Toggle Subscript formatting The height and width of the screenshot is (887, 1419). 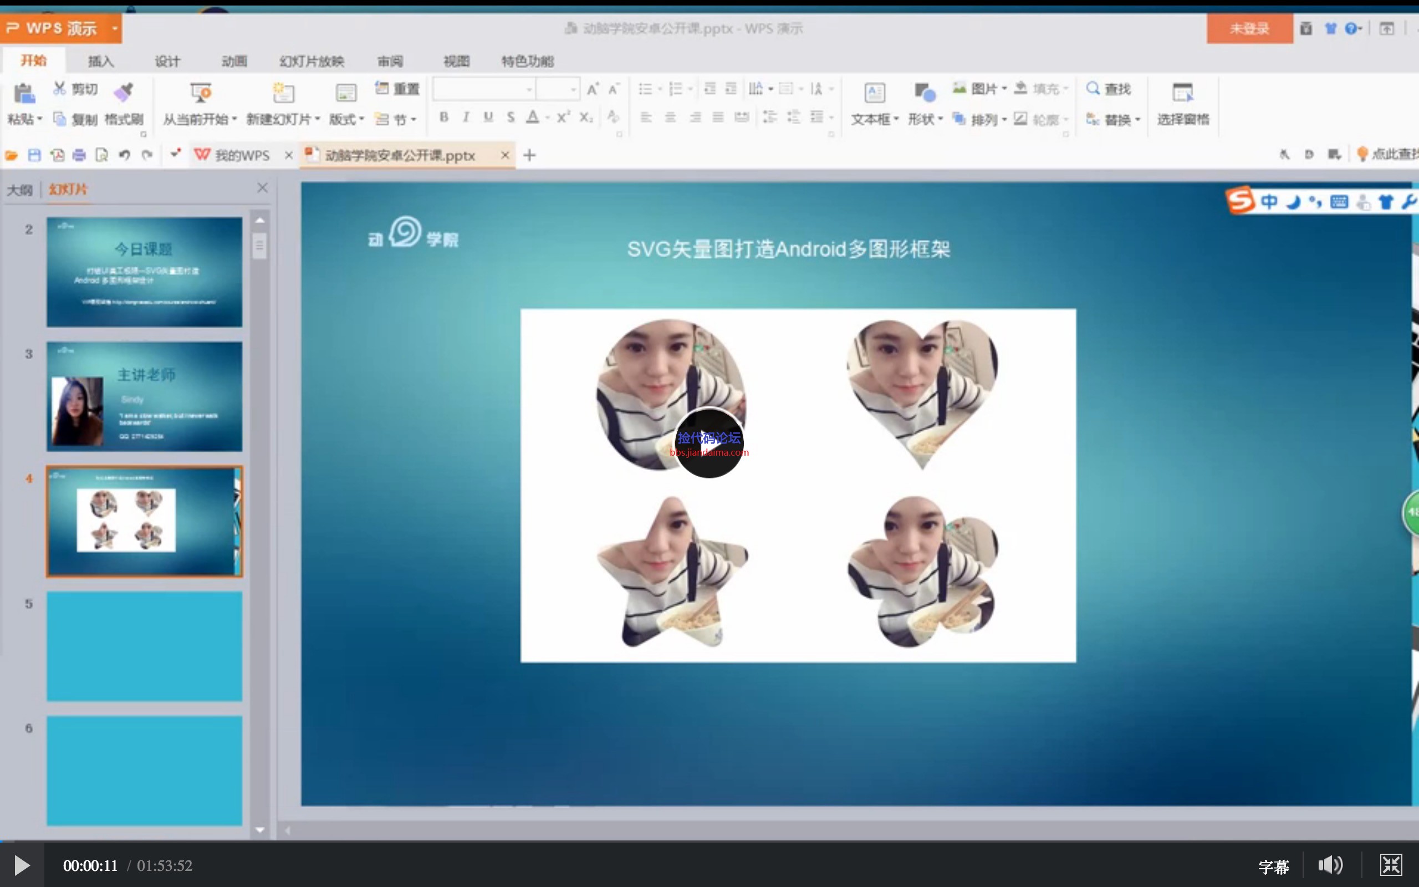click(586, 118)
